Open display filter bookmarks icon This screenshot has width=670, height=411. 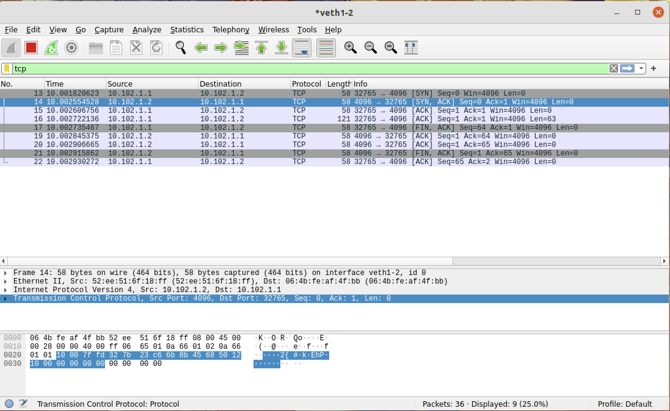[7, 69]
